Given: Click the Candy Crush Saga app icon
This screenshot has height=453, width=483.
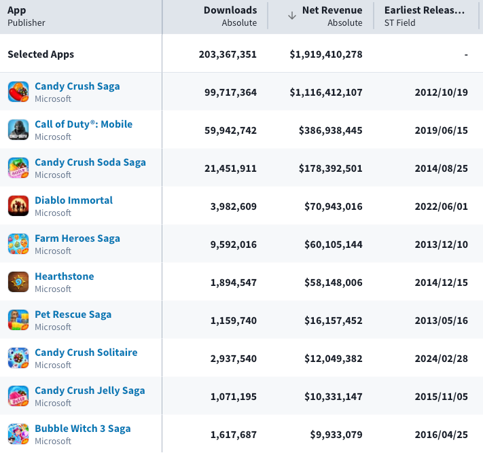Looking at the screenshot, I should 18,92.
